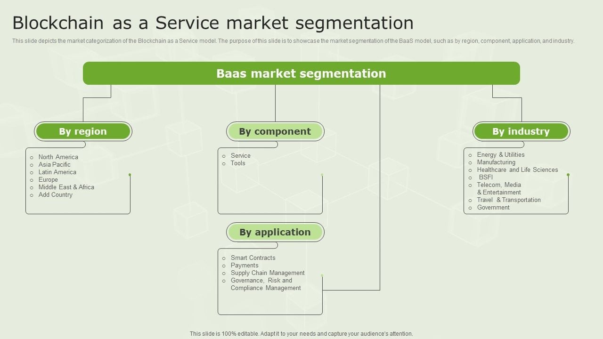Image resolution: width=603 pixels, height=339 pixels.
Task: Select the bullet next to 'North America'
Action: pos(32,157)
